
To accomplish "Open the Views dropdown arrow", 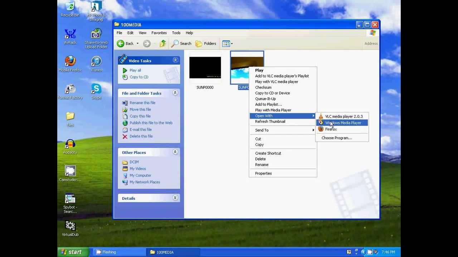I will (x=232, y=44).
